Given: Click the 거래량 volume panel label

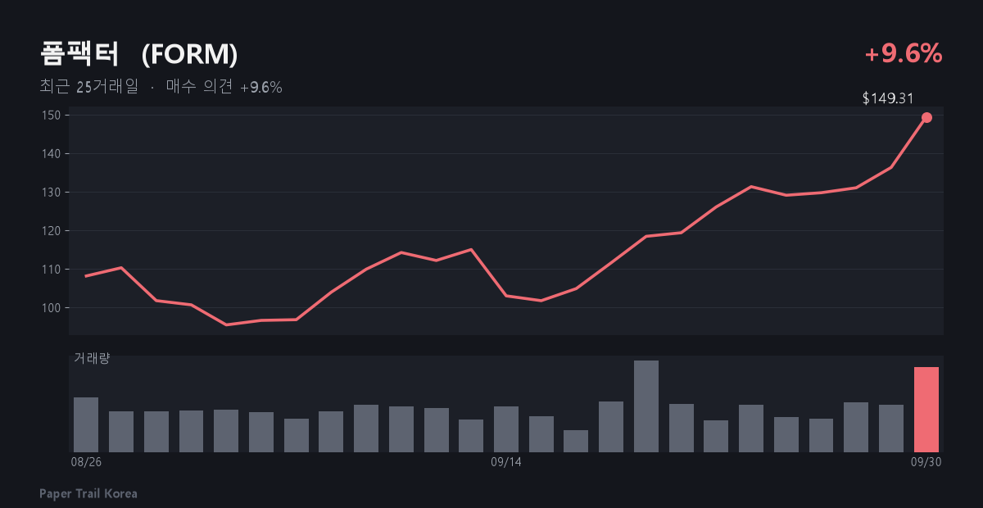Looking at the screenshot, I should pos(92,358).
